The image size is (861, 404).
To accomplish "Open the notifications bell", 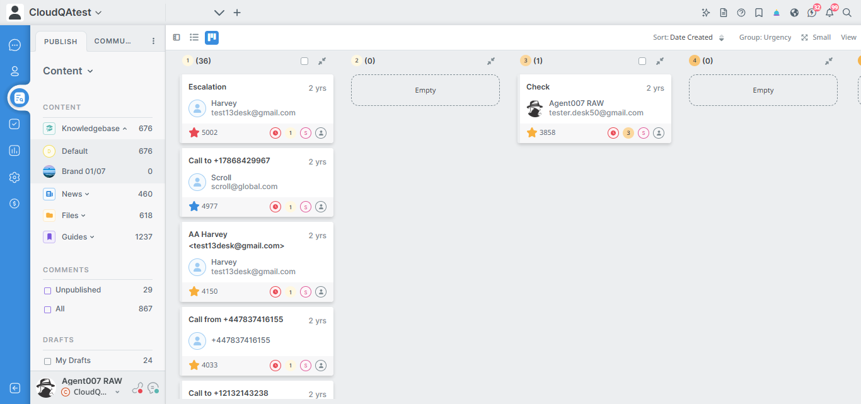I will [x=829, y=13].
